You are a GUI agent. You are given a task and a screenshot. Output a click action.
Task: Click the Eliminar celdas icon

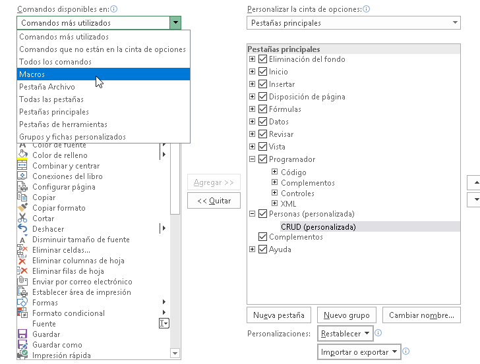point(22,249)
